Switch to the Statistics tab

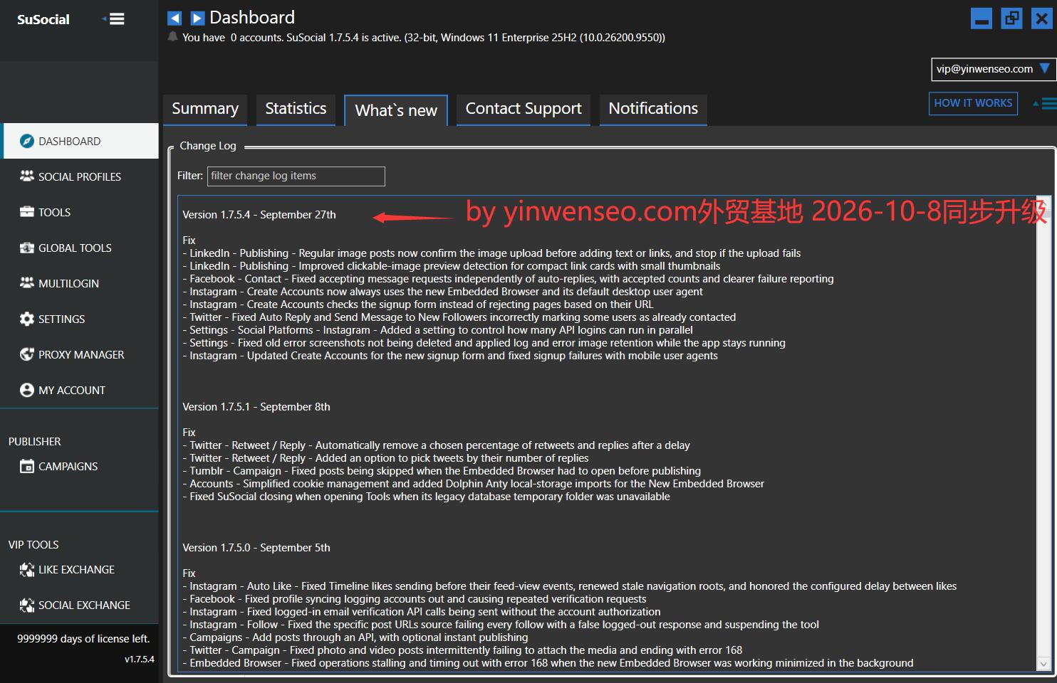click(x=296, y=109)
